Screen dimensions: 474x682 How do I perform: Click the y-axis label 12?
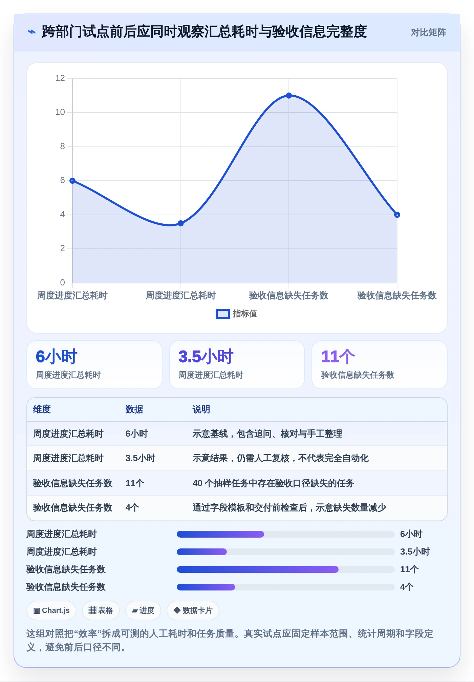pos(60,78)
